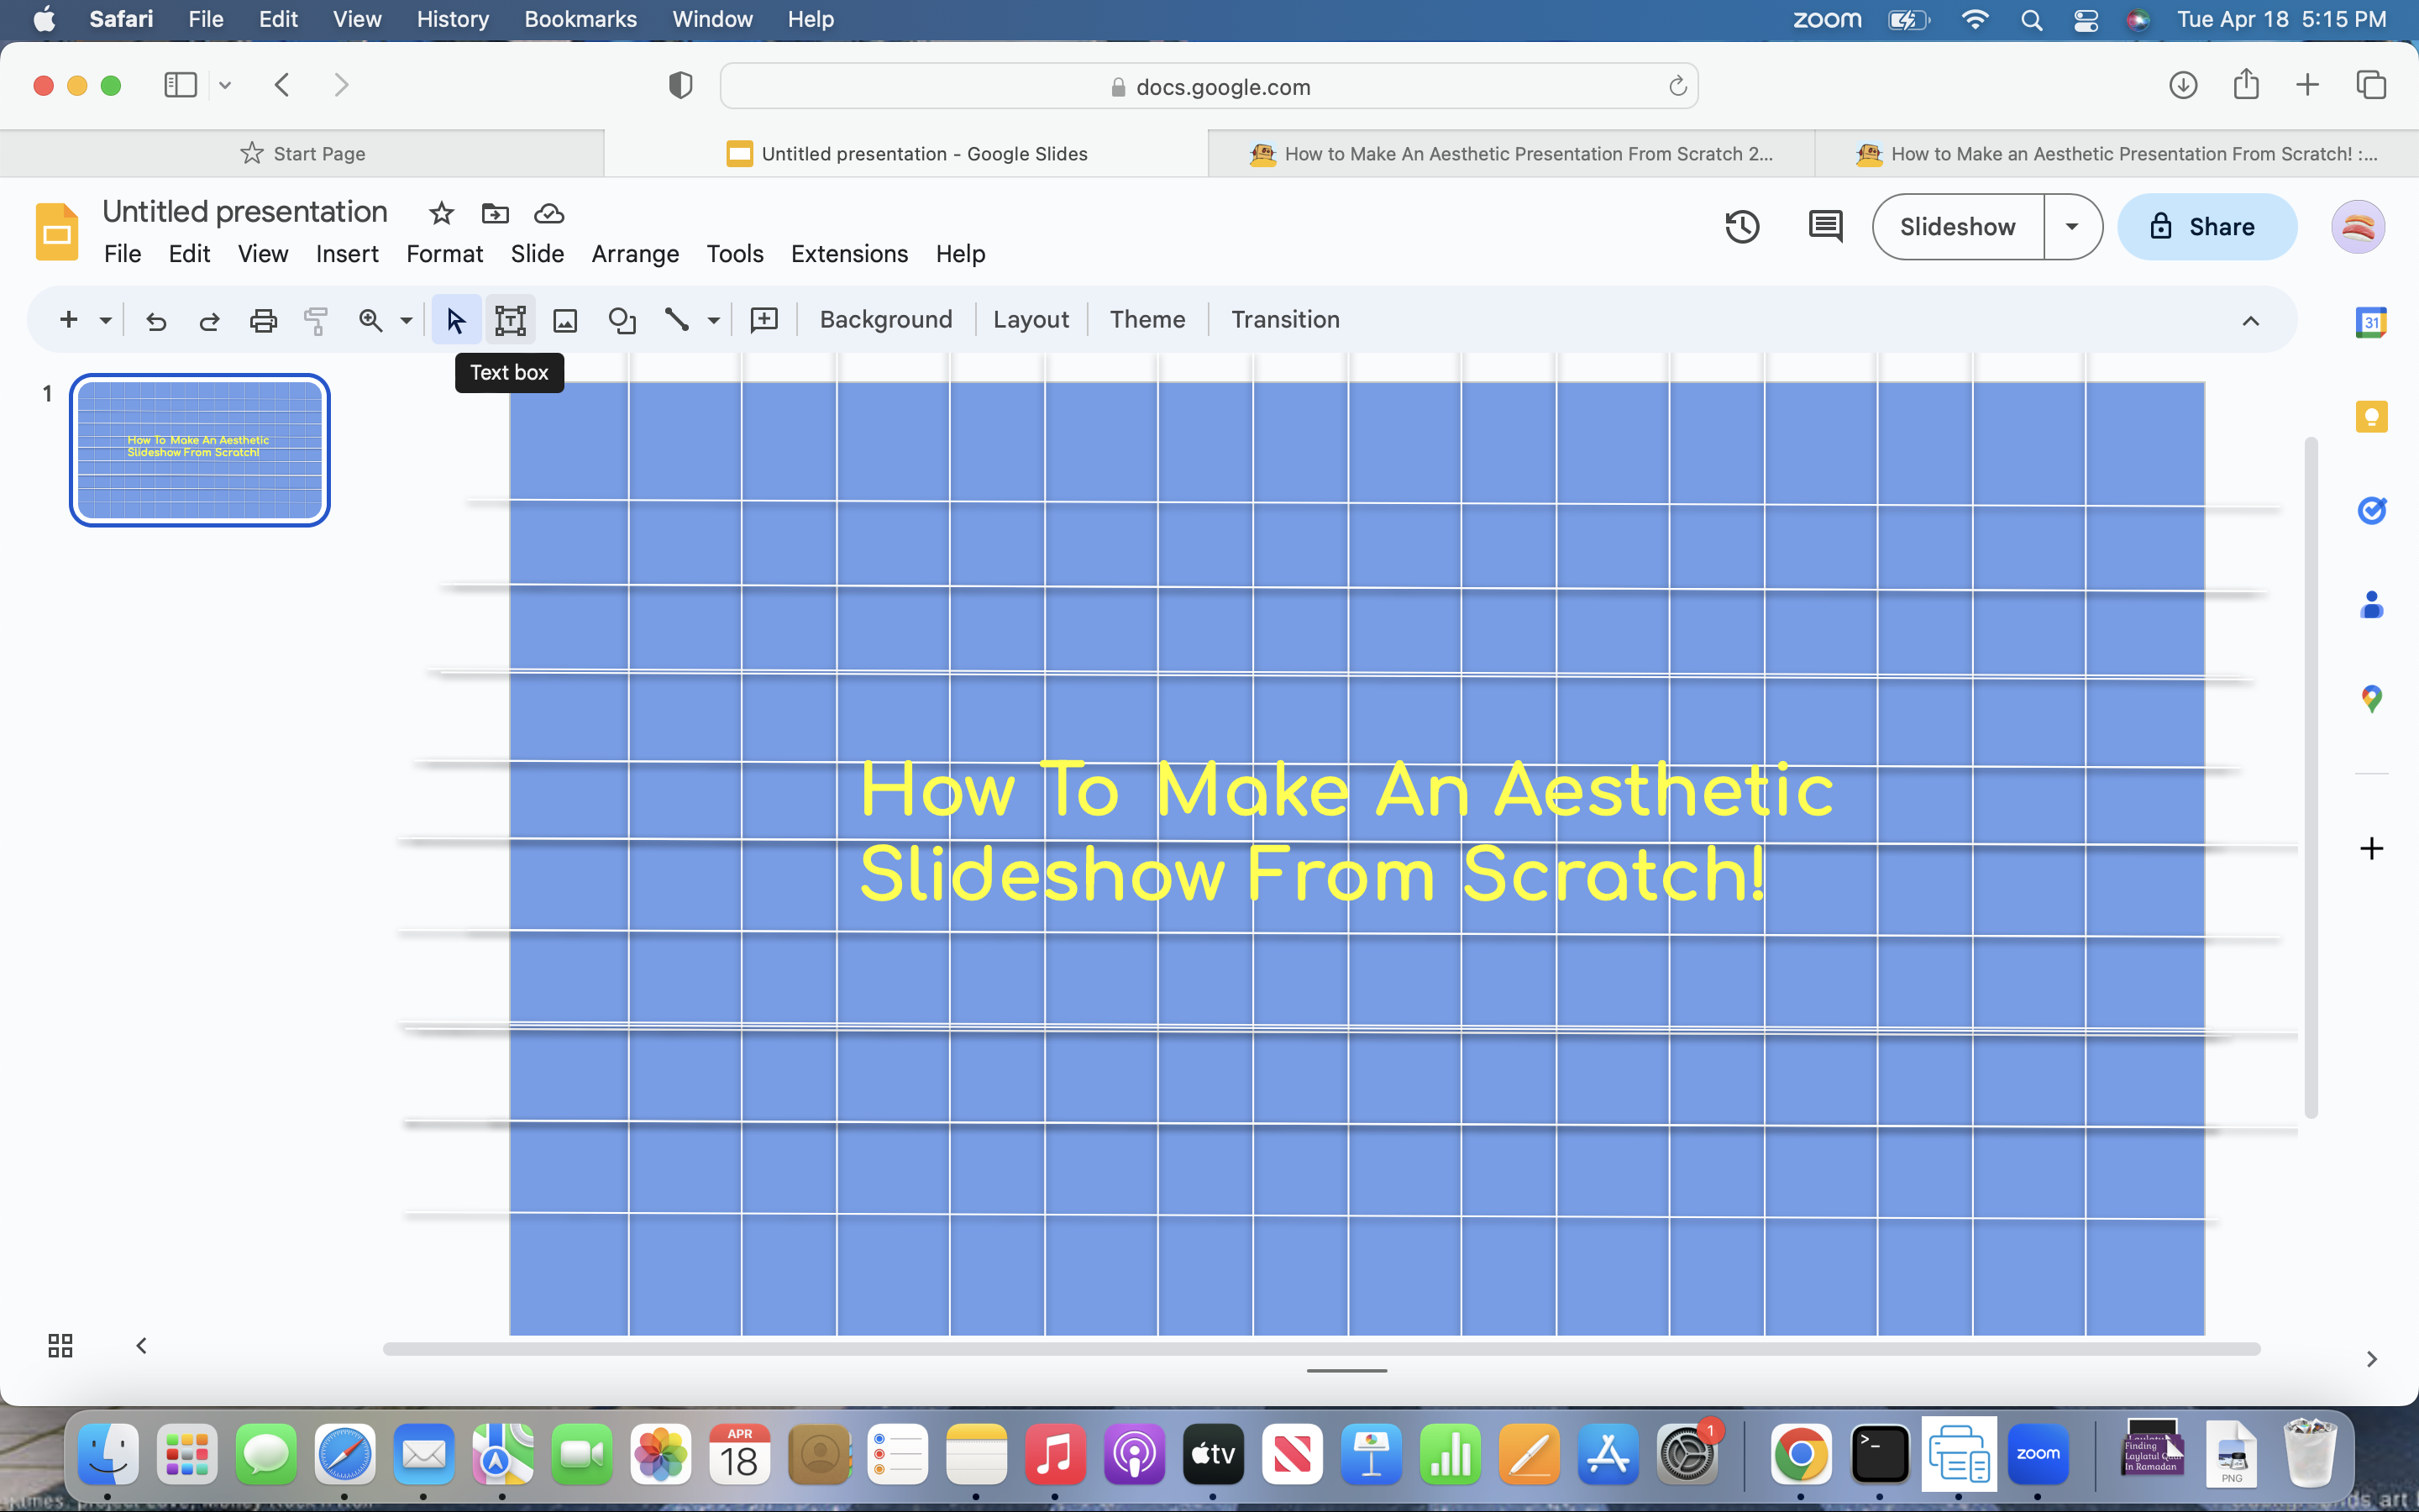This screenshot has width=2419, height=1512.
Task: Select the Transition tab
Action: (1285, 318)
